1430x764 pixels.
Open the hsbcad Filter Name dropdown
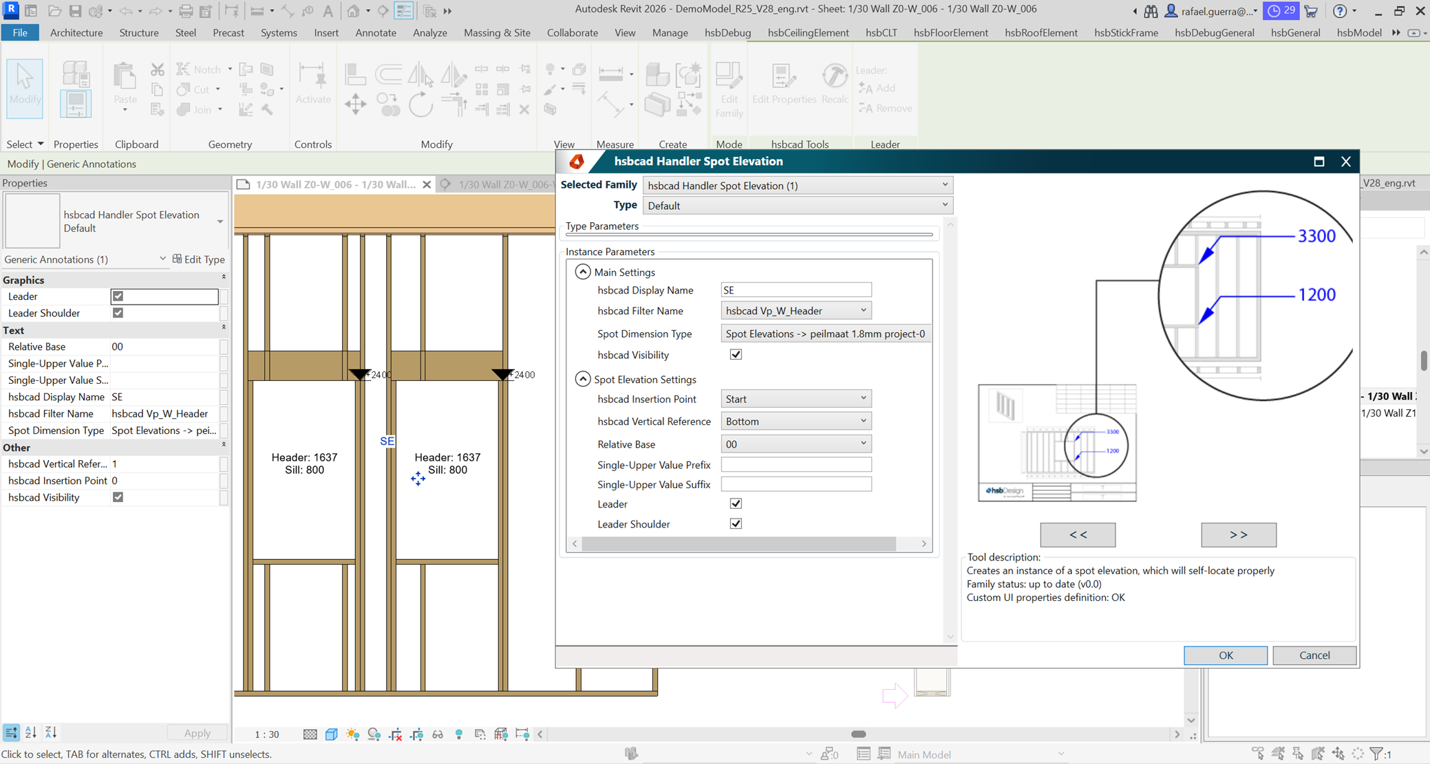[x=796, y=311]
